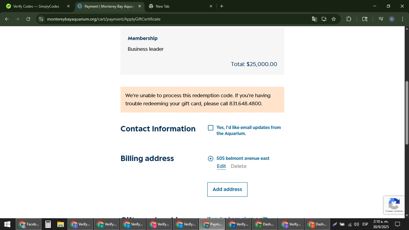This screenshot has width=409, height=230.
Task: Open the Windows notification center icon
Action: (x=398, y=224)
